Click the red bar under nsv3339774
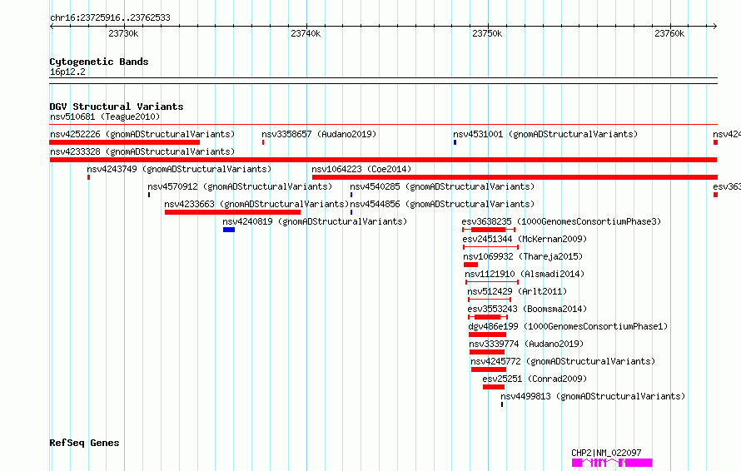The height and width of the screenshot is (471, 741). (x=487, y=352)
